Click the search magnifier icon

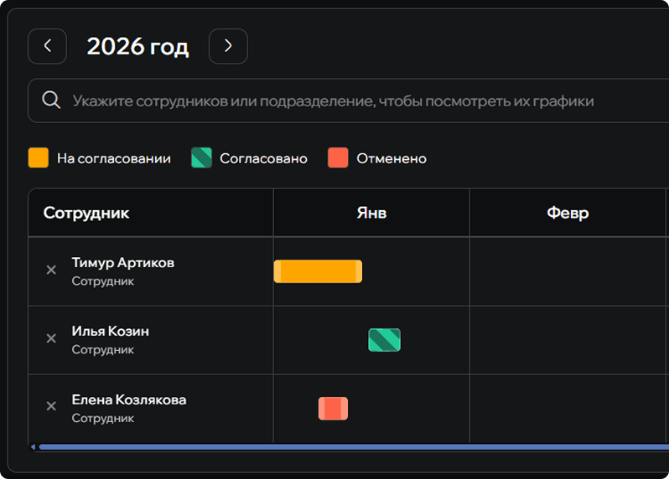pos(51,100)
